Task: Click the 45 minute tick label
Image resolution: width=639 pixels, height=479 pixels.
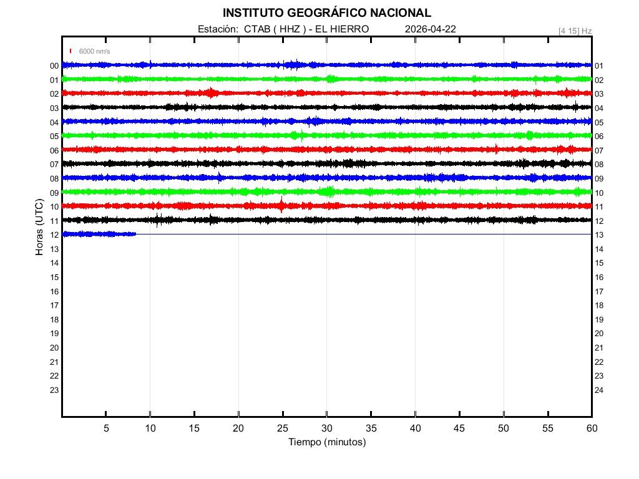Action: (x=459, y=428)
